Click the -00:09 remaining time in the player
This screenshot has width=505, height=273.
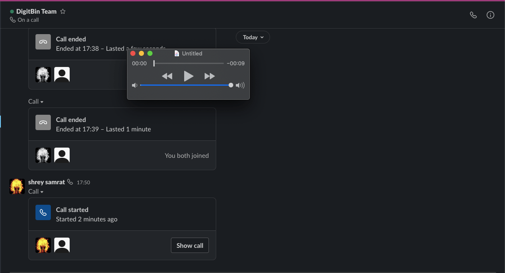tap(235, 64)
